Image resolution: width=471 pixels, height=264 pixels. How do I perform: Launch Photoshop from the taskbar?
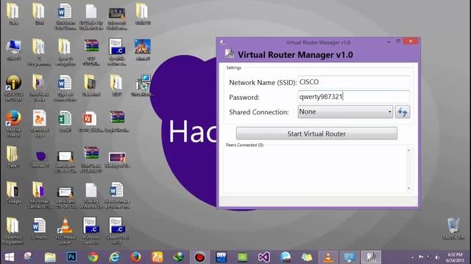pos(71,257)
